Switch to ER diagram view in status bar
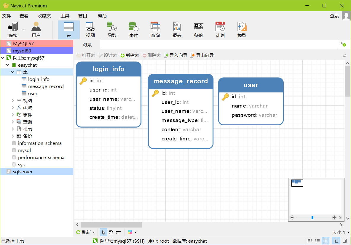 tap(326, 241)
